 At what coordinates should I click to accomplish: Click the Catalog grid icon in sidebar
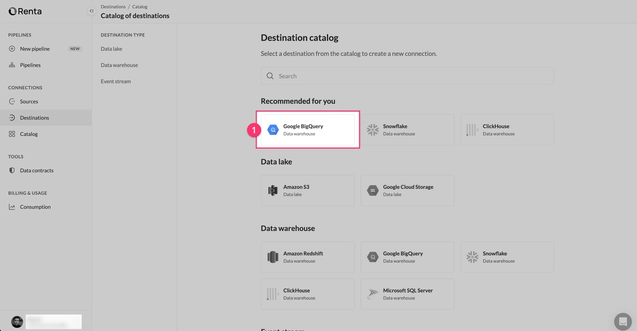(12, 134)
